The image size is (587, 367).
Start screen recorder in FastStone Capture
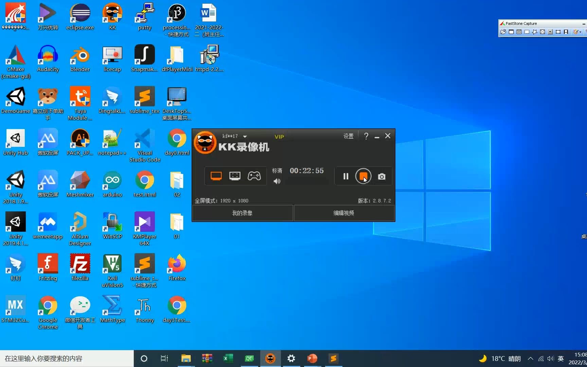[566, 32]
